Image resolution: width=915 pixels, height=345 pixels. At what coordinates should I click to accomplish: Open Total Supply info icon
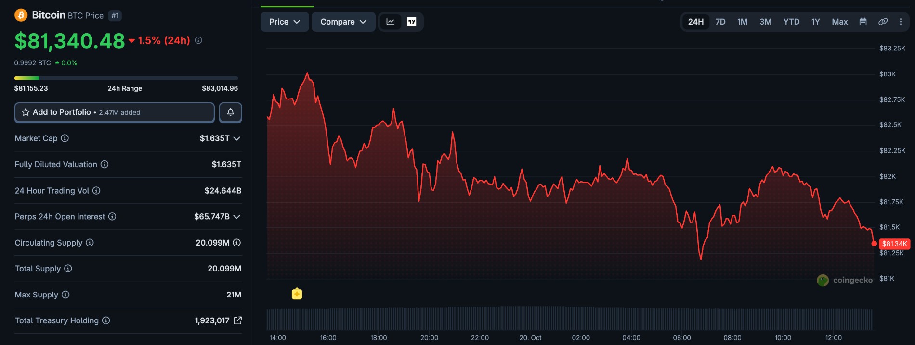[x=68, y=269]
